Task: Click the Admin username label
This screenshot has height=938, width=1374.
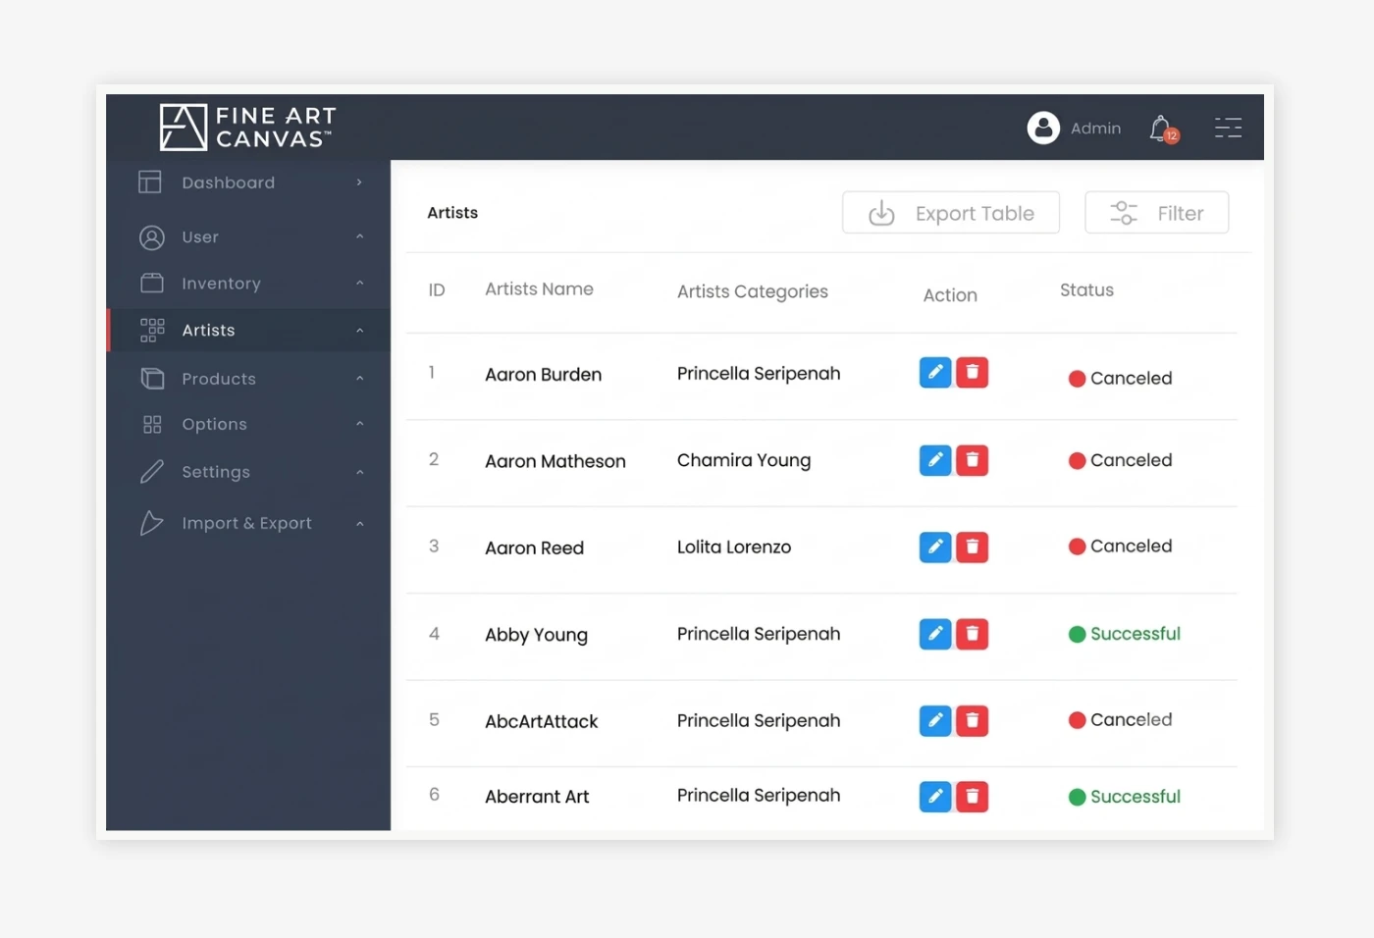Action: click(1095, 129)
